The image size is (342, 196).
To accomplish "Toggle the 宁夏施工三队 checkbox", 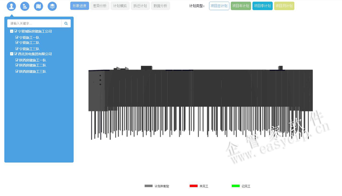I will [17, 49].
